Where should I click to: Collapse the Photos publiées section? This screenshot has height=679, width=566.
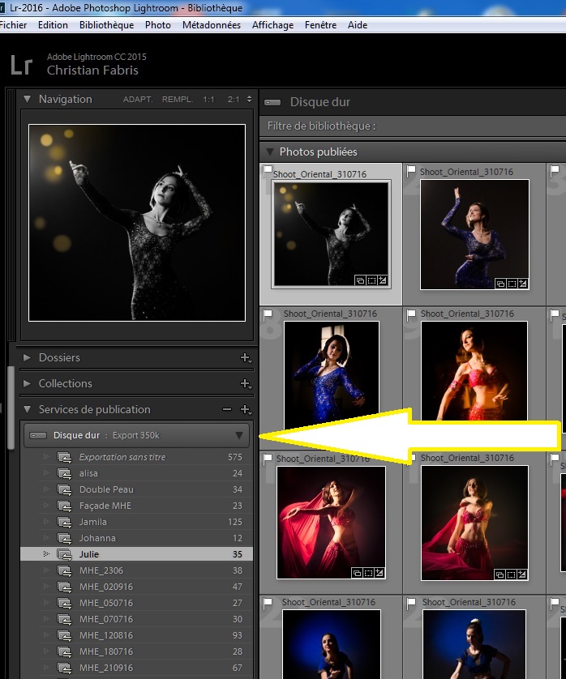pyautogui.click(x=268, y=152)
